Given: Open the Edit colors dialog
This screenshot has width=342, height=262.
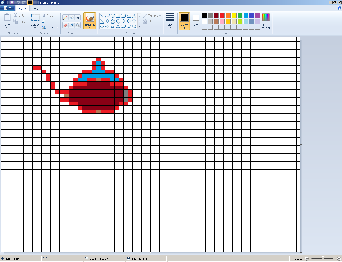Looking at the screenshot, I should [265, 21].
